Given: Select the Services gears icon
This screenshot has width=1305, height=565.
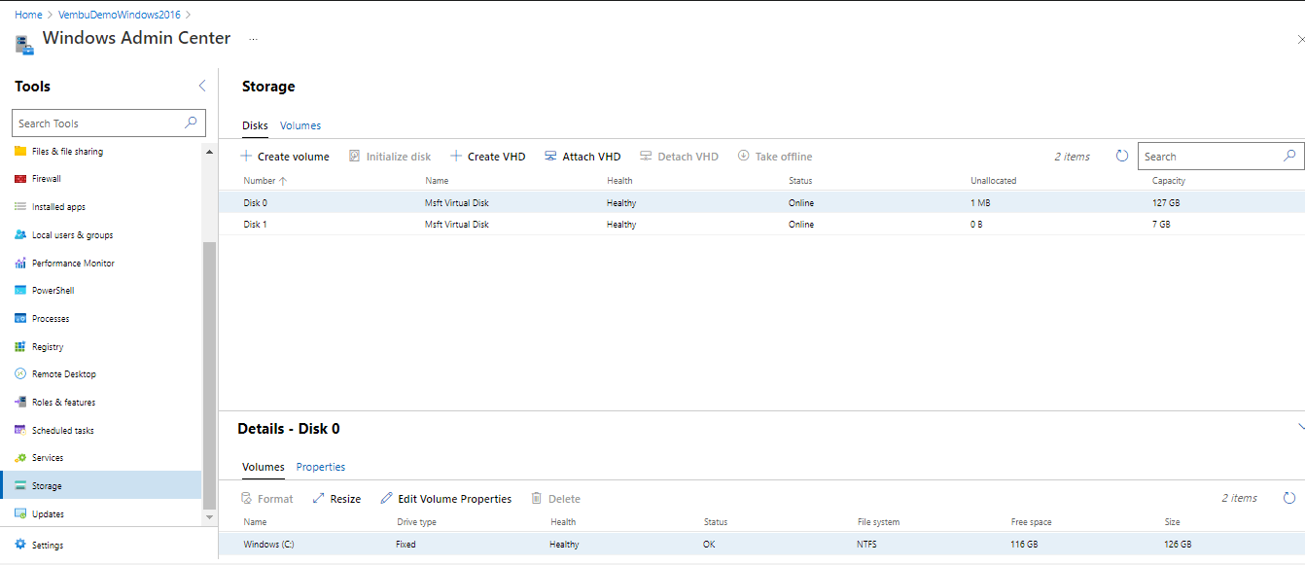Looking at the screenshot, I should pos(20,458).
